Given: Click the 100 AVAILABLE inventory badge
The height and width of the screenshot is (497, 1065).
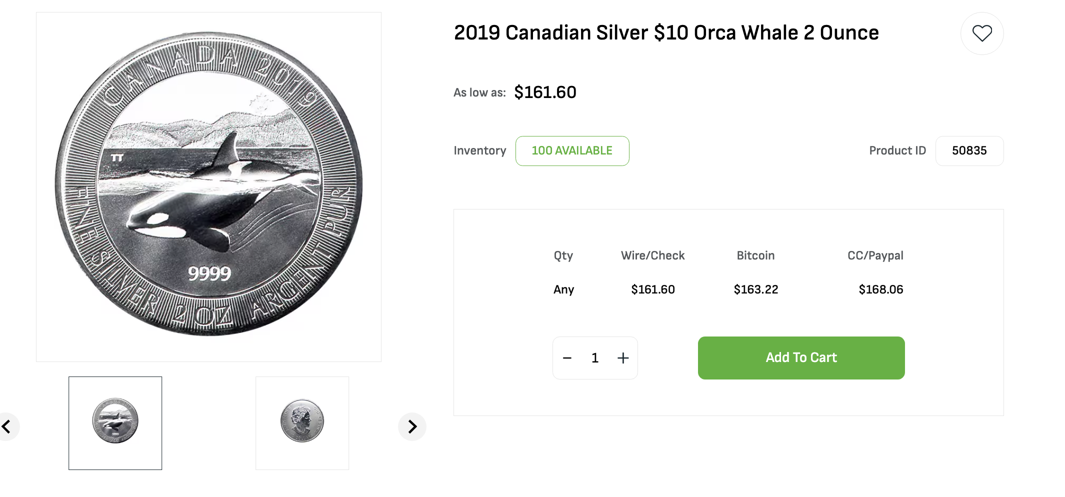Looking at the screenshot, I should click(572, 151).
